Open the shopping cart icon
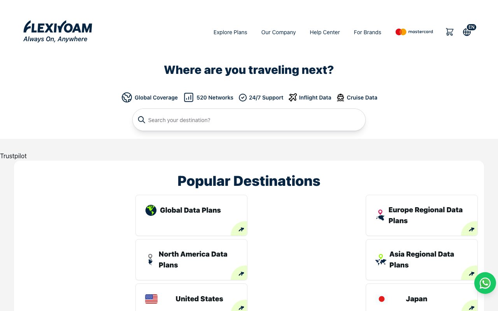Viewport: 498px width, 311px height. (x=450, y=32)
